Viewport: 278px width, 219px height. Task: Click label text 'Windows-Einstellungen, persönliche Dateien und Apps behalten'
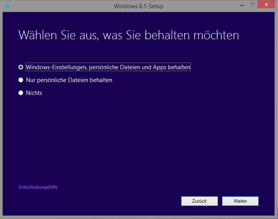[x=108, y=67]
